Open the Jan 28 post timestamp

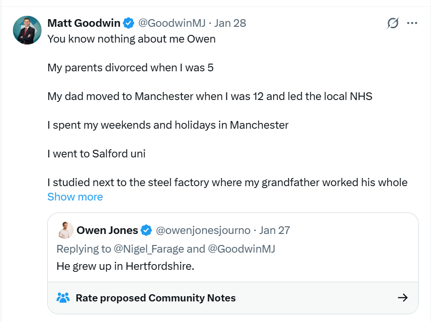click(x=230, y=22)
